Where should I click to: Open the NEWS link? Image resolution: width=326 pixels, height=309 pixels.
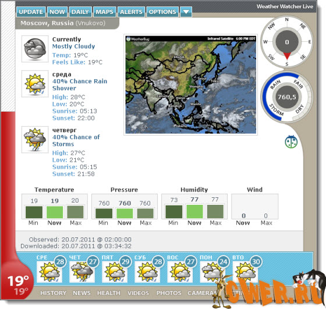(x=81, y=293)
